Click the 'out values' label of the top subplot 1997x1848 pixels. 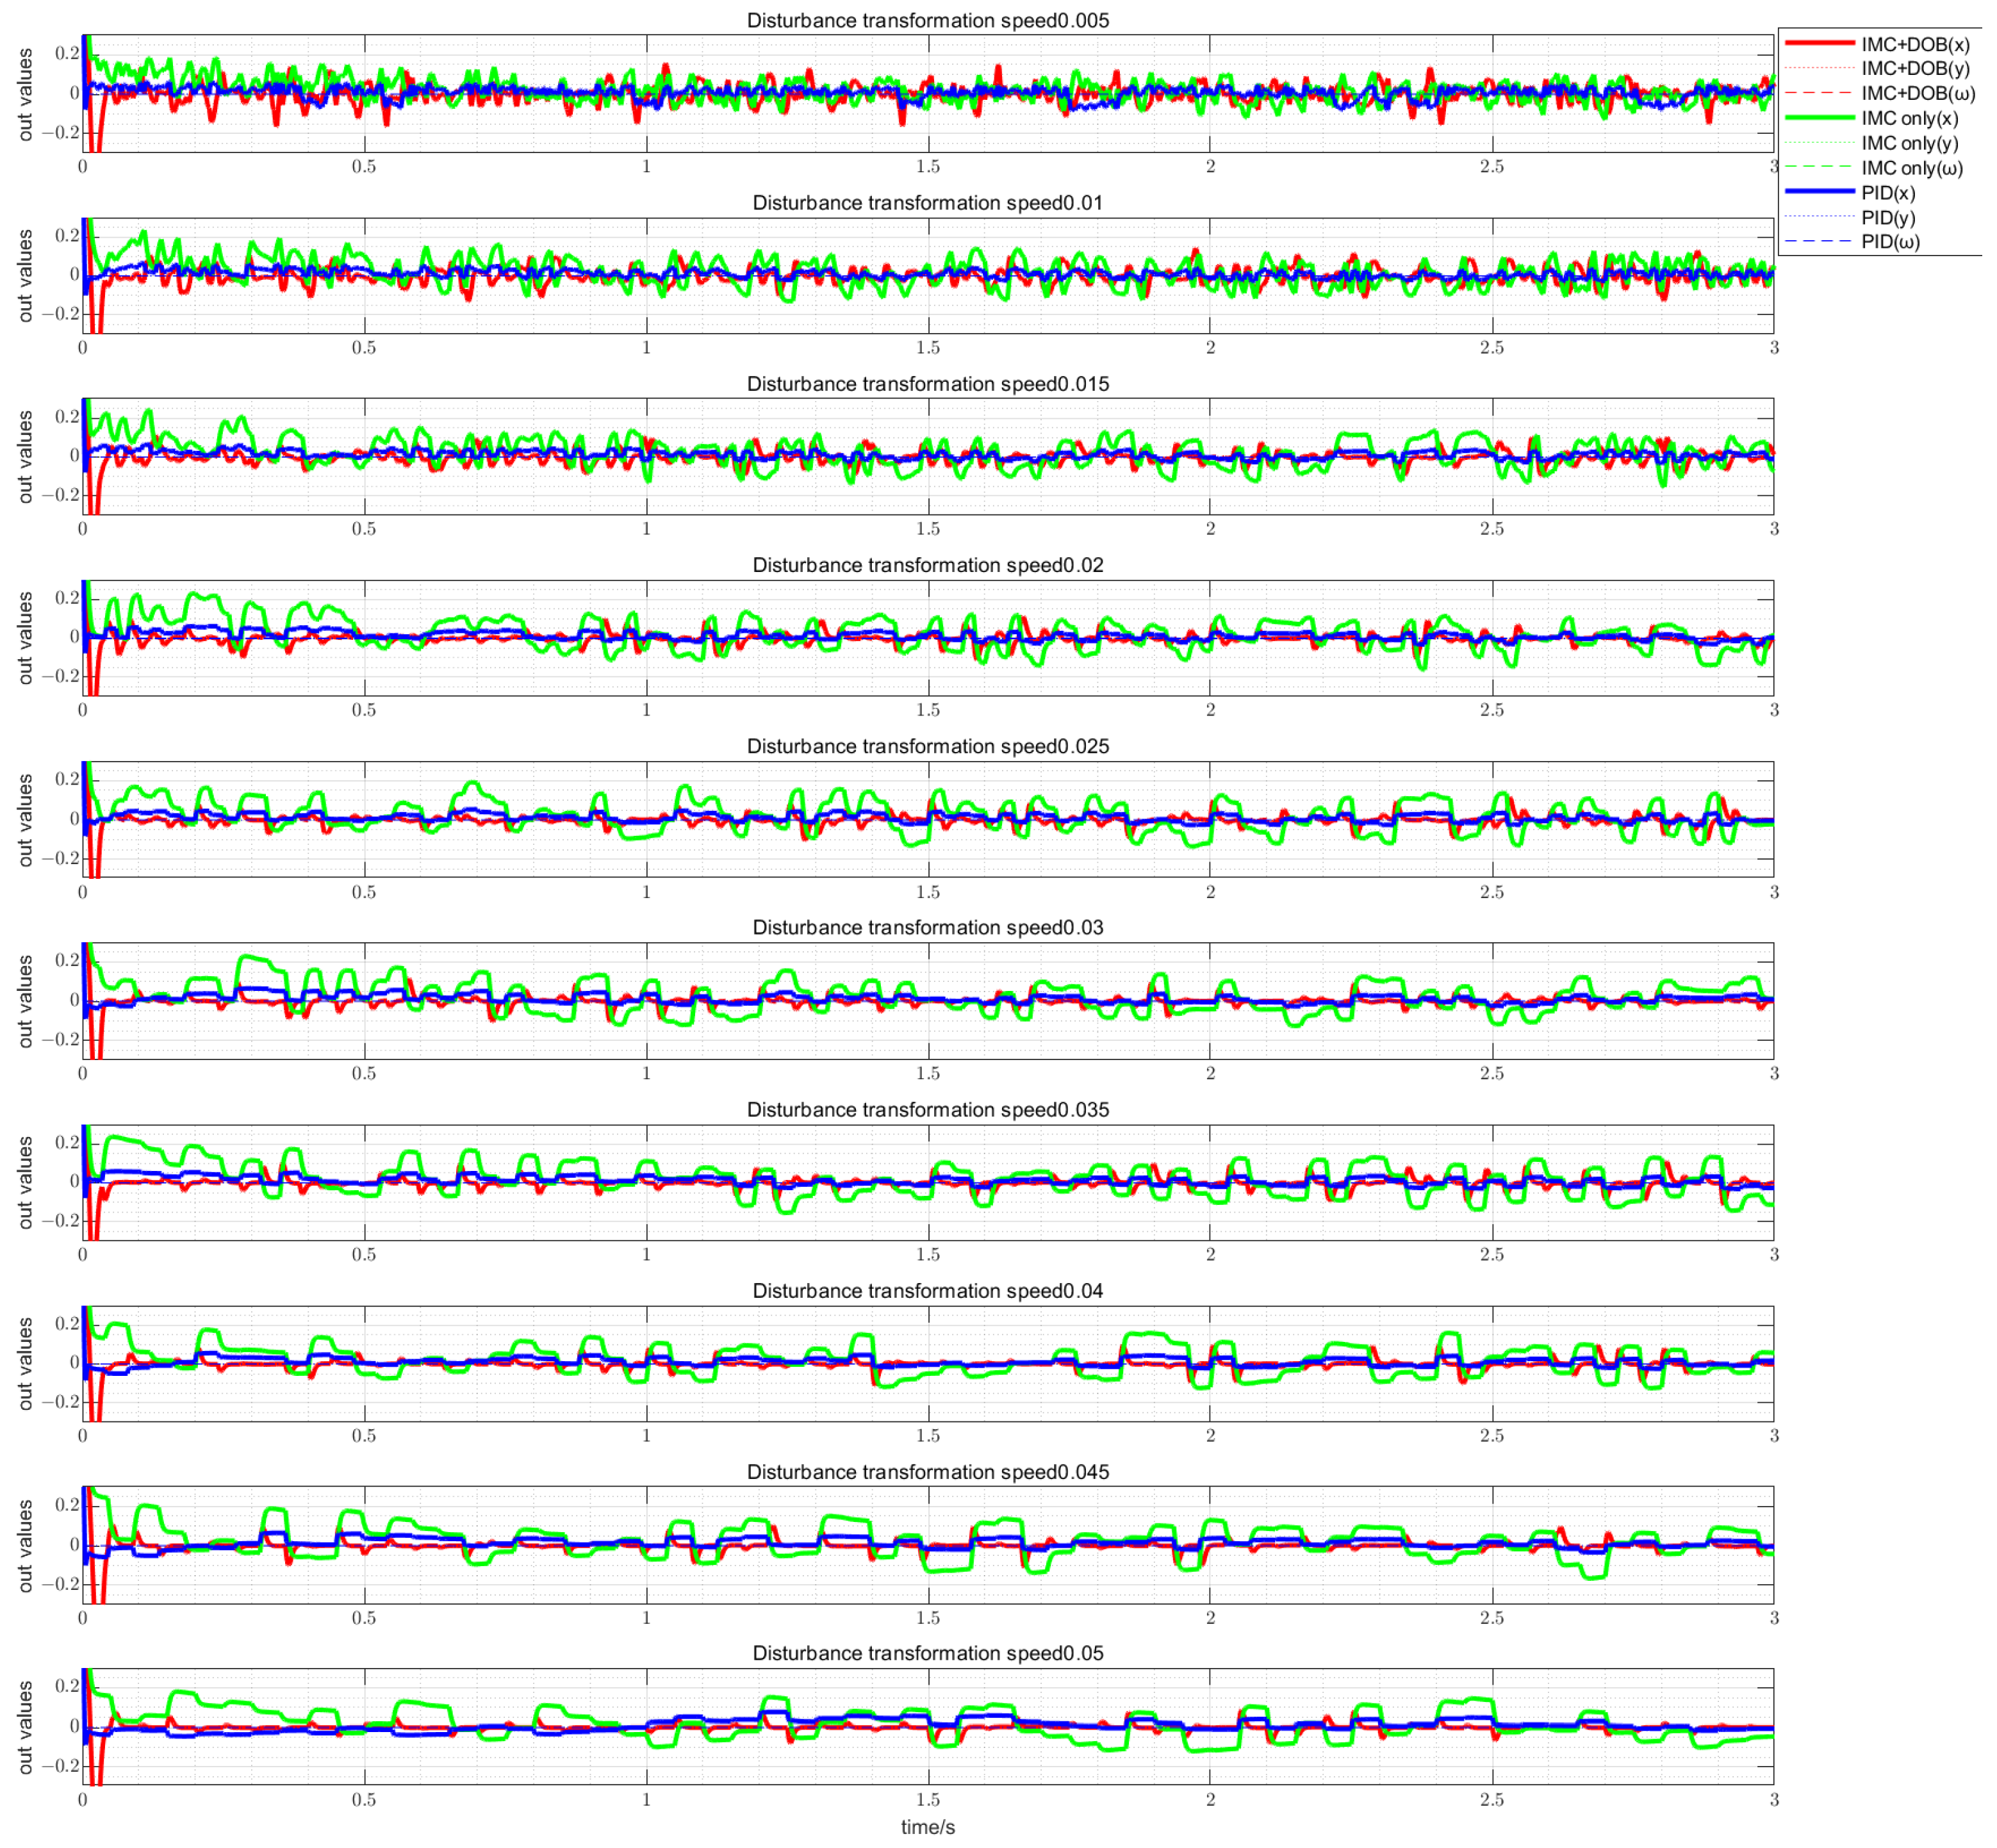[x=25, y=94]
